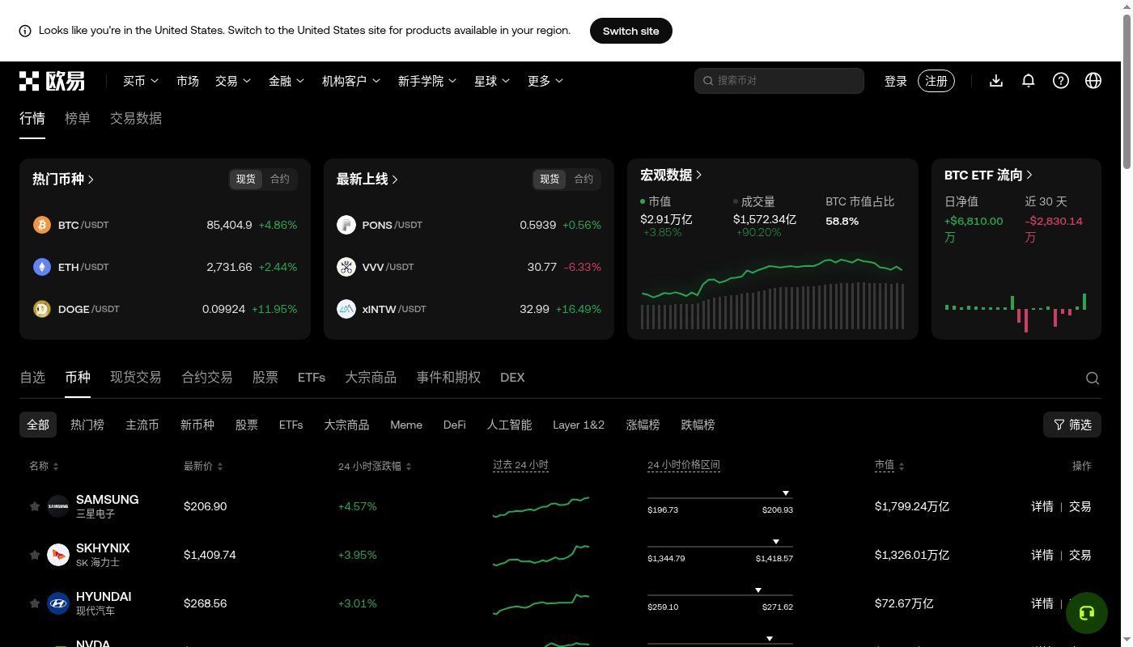Click the SAMSUNG logo icon

(58, 506)
